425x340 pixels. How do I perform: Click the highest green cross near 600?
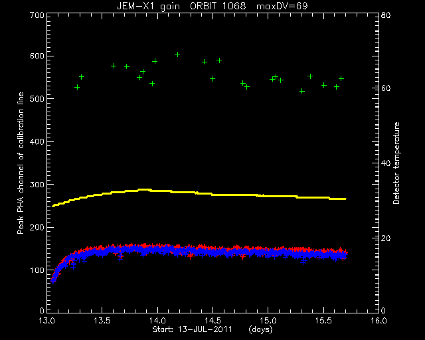pyautogui.click(x=177, y=54)
